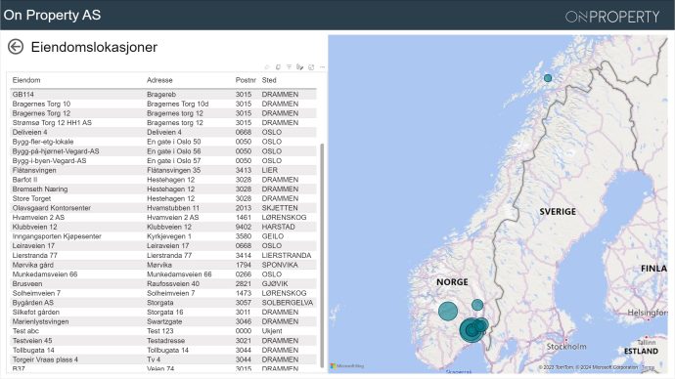Select the Harstad bubble in northern Norway
The width and height of the screenshot is (675, 379).
click(548, 78)
